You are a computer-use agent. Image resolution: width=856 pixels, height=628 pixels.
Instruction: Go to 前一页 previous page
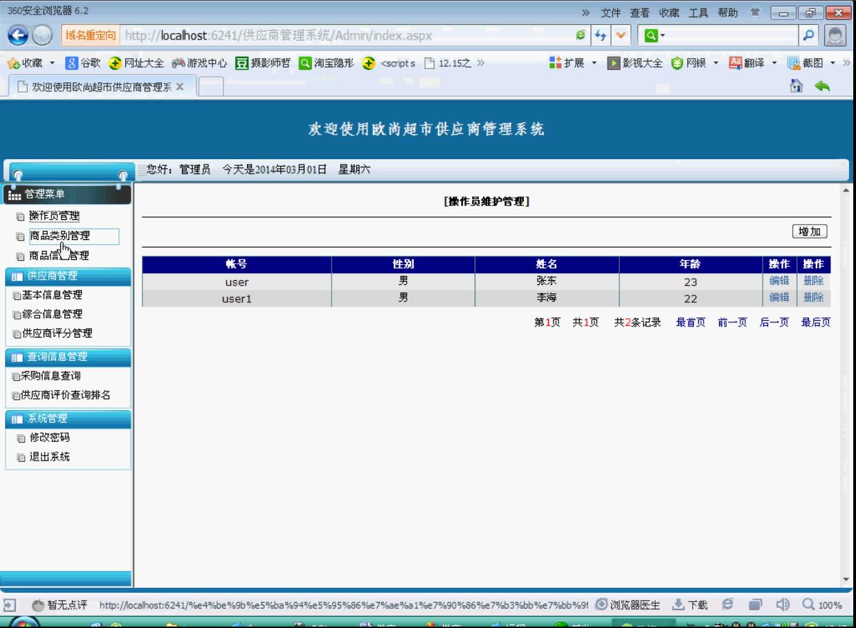[x=732, y=322]
